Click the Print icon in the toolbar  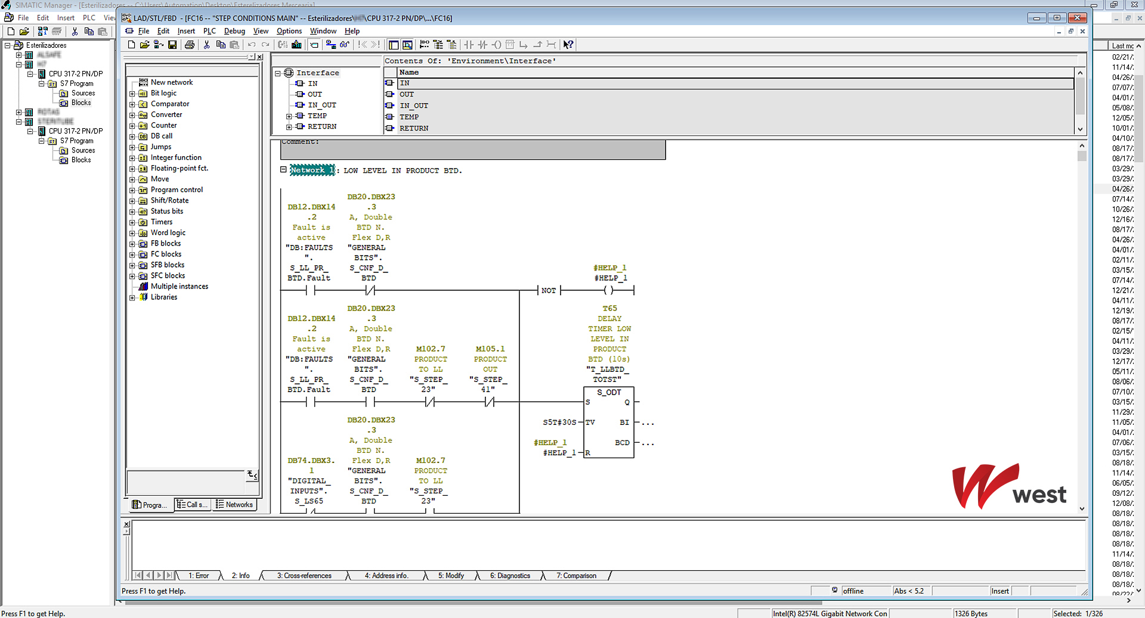point(190,45)
